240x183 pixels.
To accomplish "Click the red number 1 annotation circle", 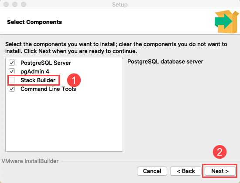I will coord(74,80).
